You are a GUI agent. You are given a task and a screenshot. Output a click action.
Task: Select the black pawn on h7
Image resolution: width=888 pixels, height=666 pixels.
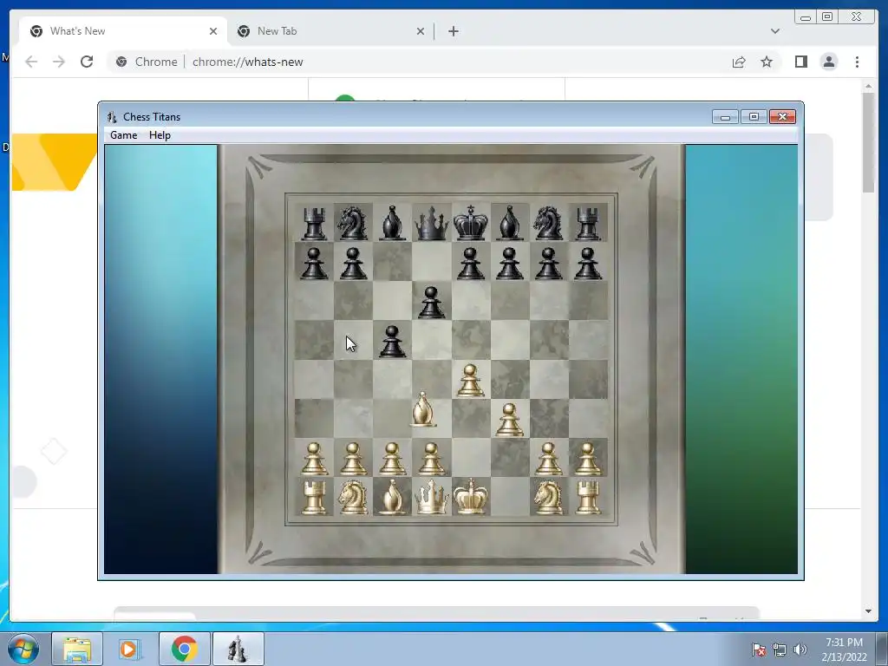point(588,264)
